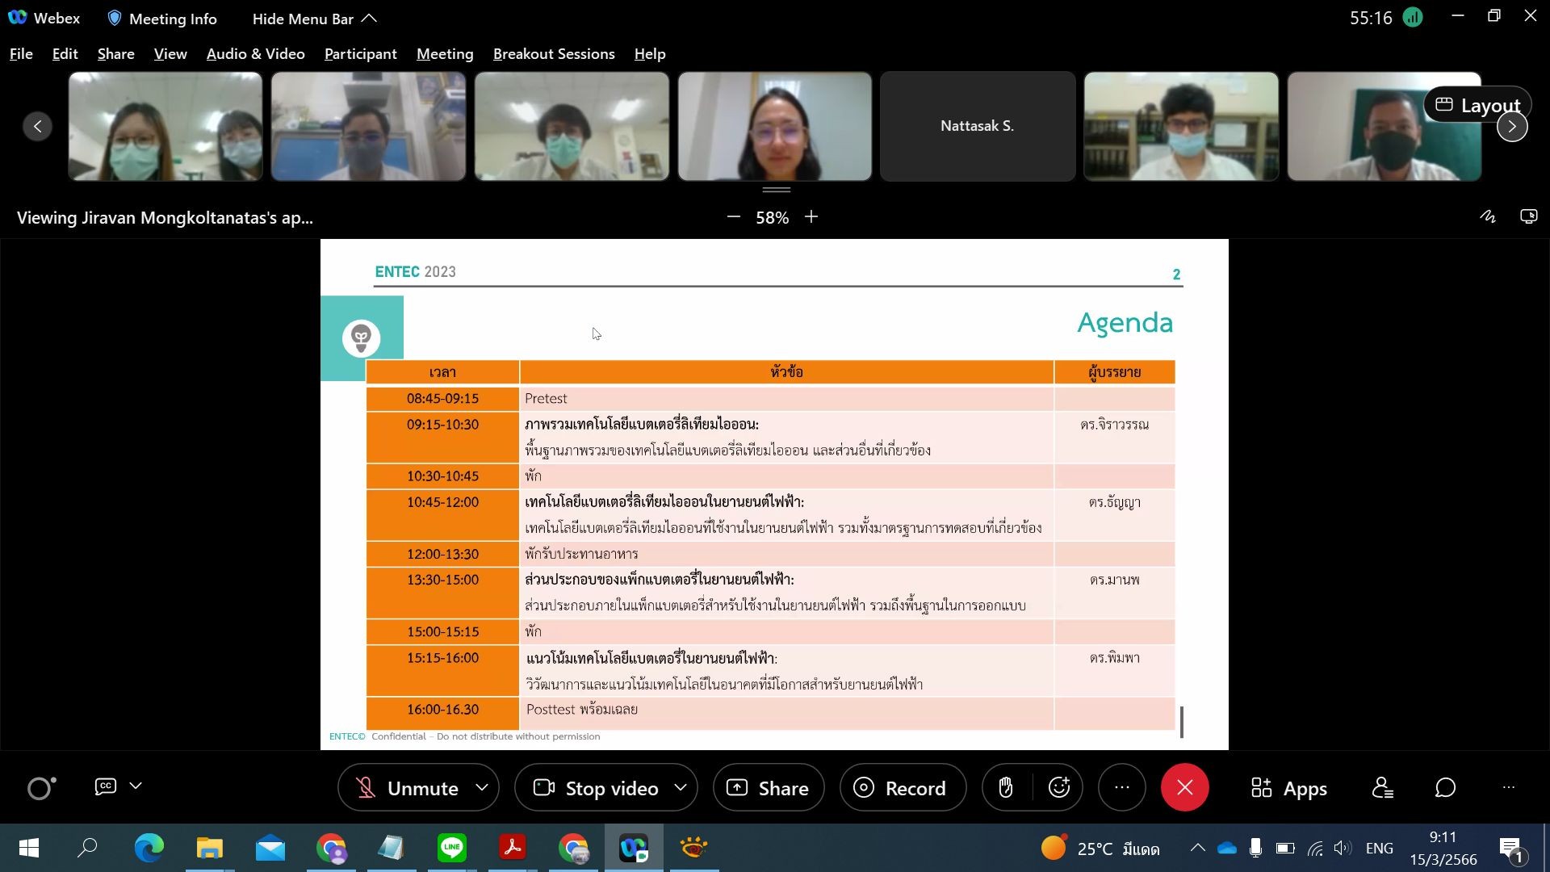Expand video options next to Stop video
The width and height of the screenshot is (1550, 872).
pyautogui.click(x=681, y=787)
